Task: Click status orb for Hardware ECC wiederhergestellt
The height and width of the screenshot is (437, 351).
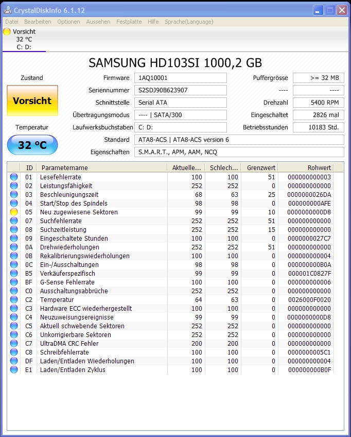Action: pos(14,309)
